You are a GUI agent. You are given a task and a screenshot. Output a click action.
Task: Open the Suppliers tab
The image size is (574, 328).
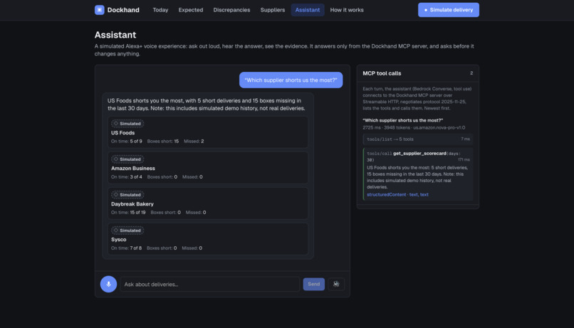pos(273,10)
